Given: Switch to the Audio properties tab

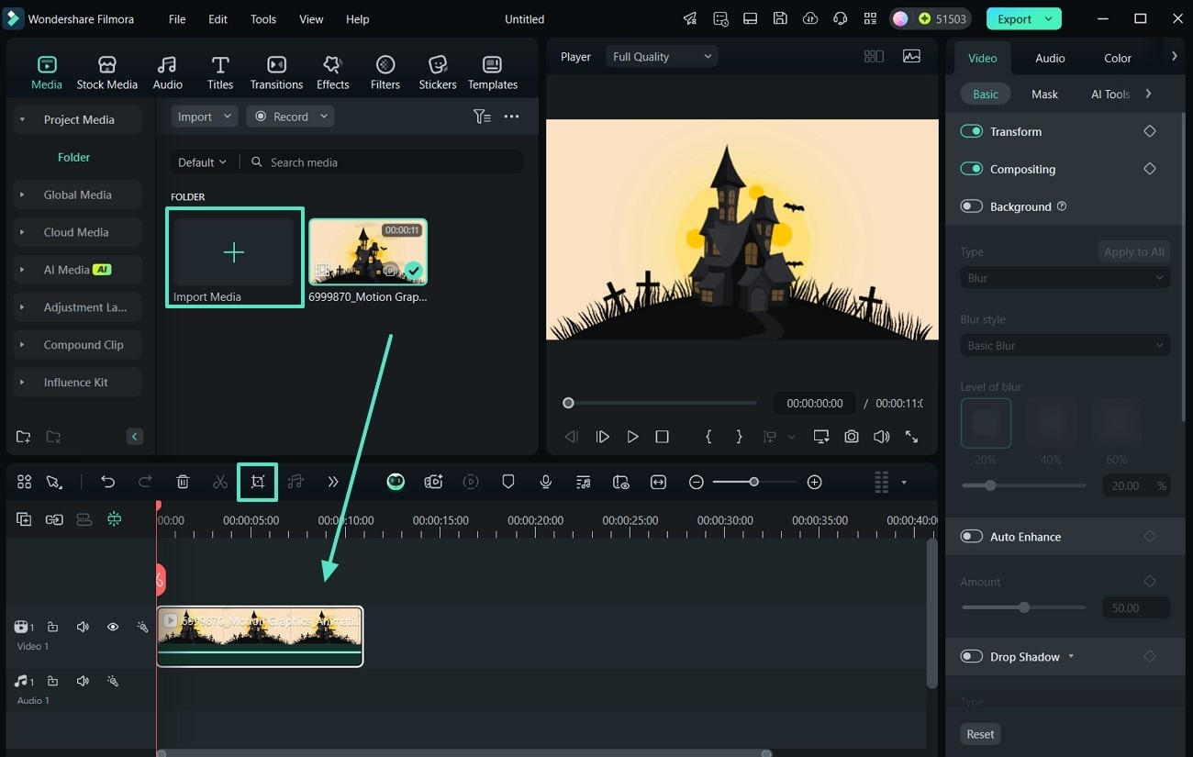Looking at the screenshot, I should 1050,58.
